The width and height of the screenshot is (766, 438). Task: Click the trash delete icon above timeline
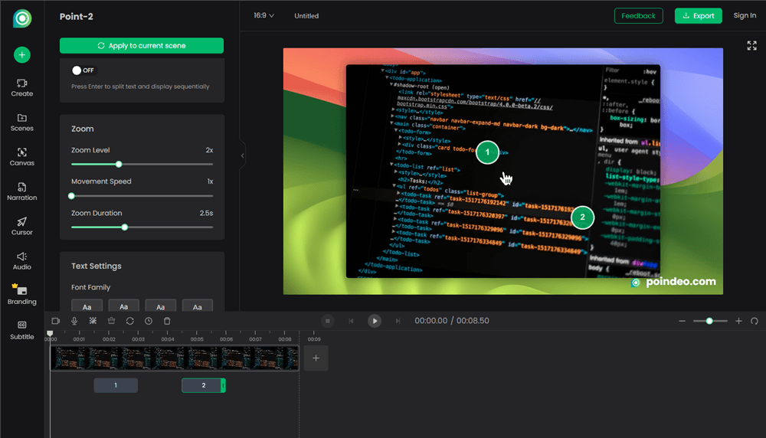167,321
